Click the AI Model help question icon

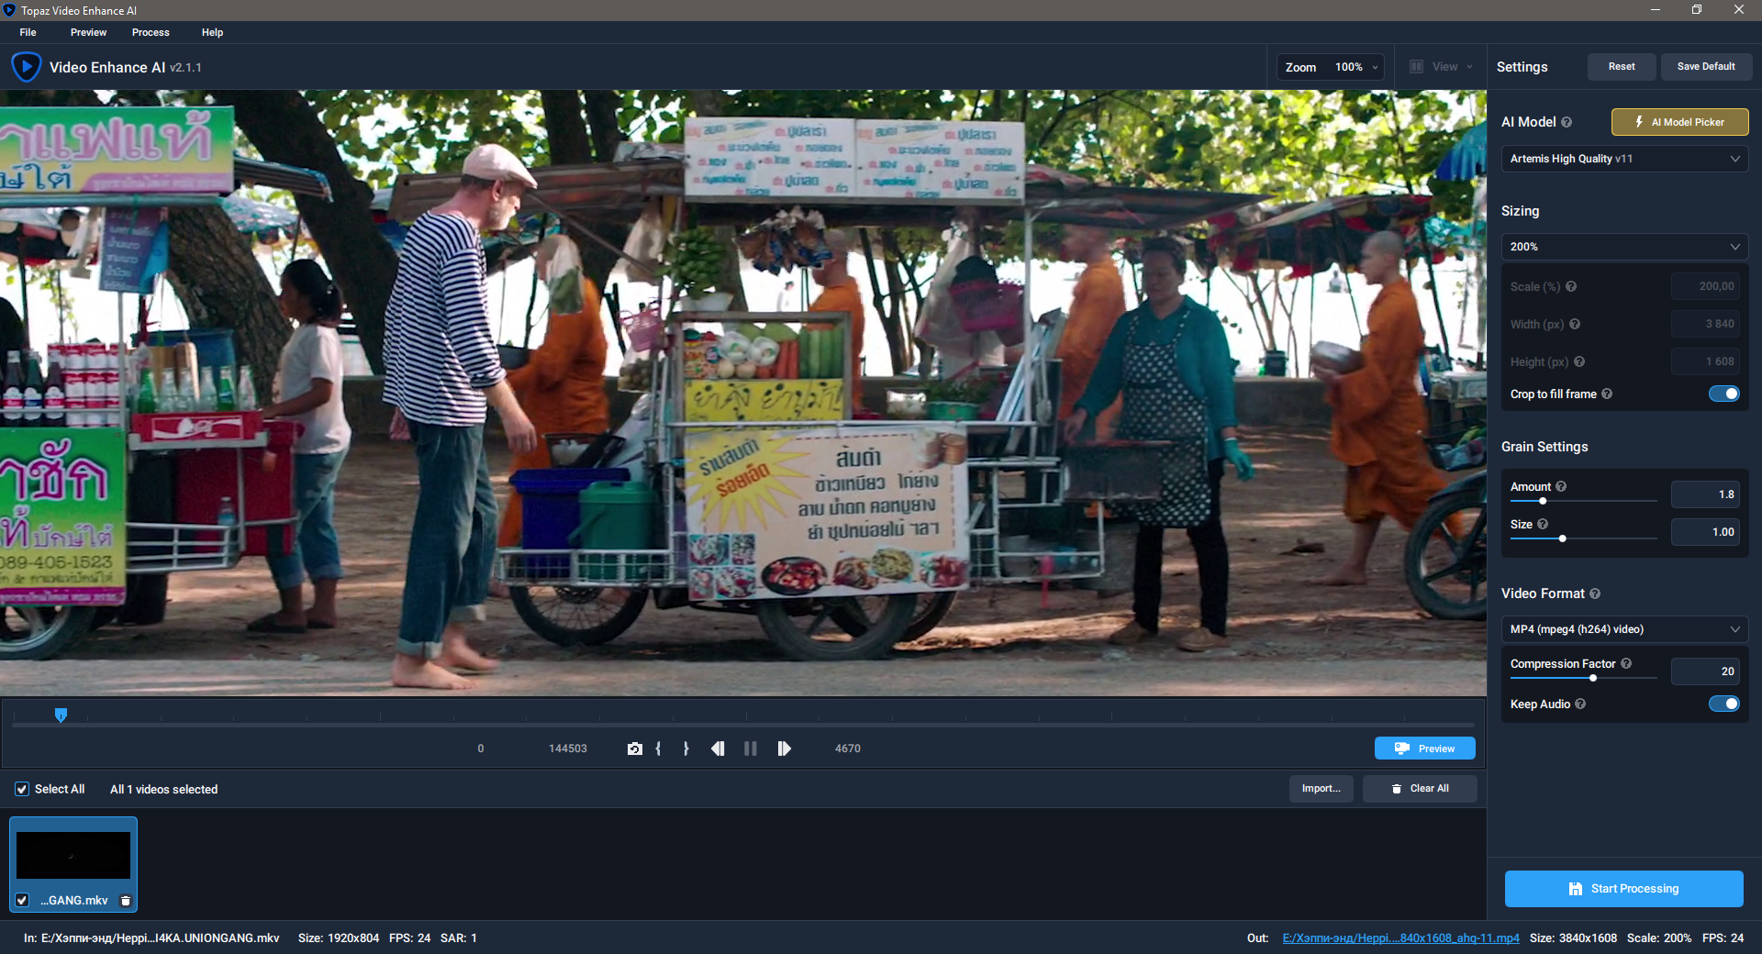click(1567, 122)
